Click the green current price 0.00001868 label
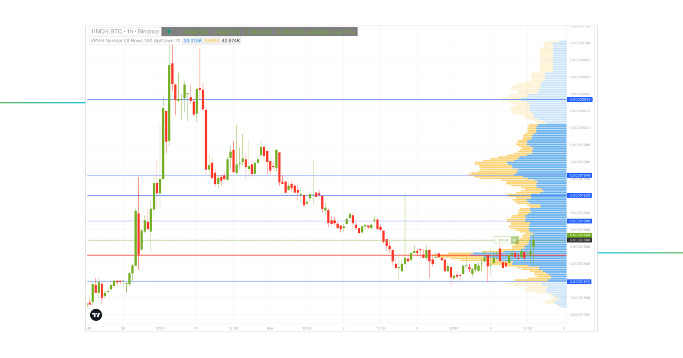 coord(580,235)
